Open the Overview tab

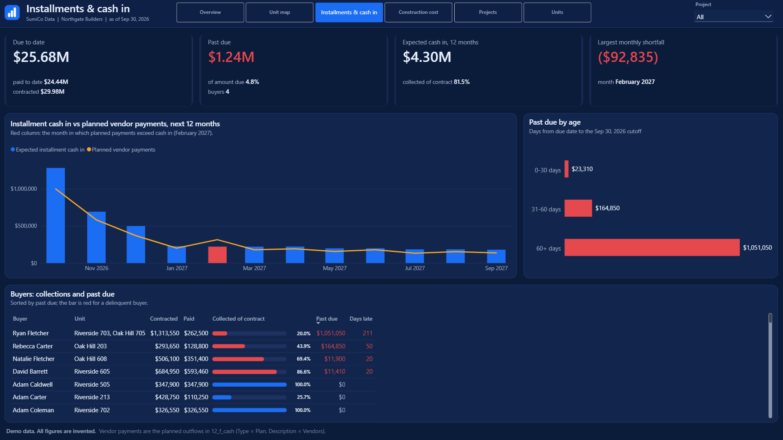coord(210,12)
